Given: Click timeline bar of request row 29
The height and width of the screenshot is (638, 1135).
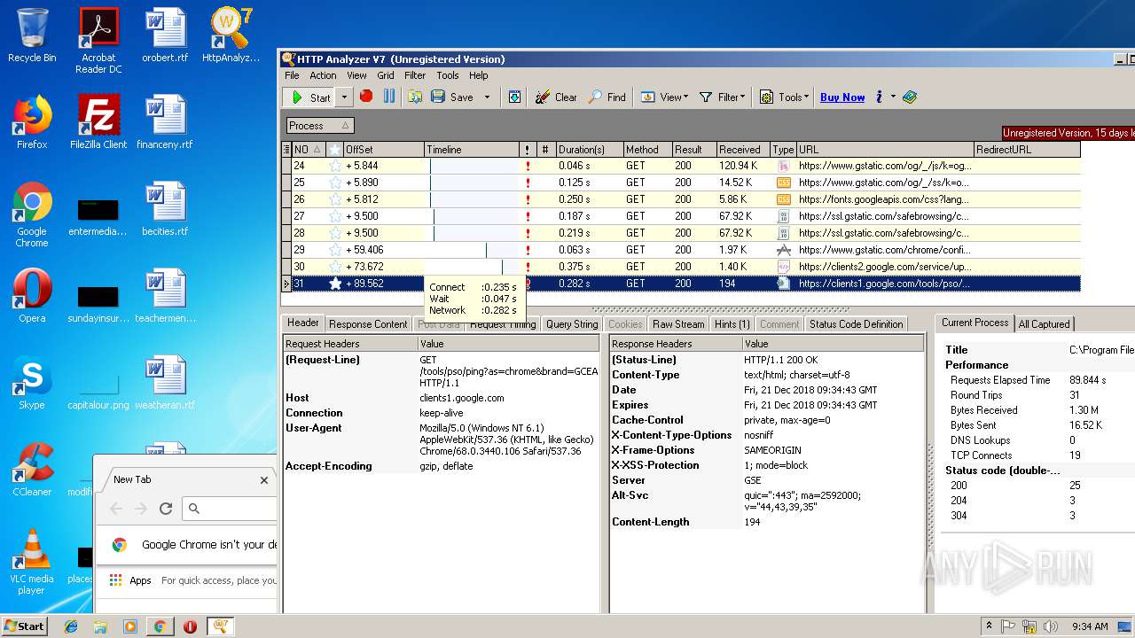Looking at the screenshot, I should (486, 250).
